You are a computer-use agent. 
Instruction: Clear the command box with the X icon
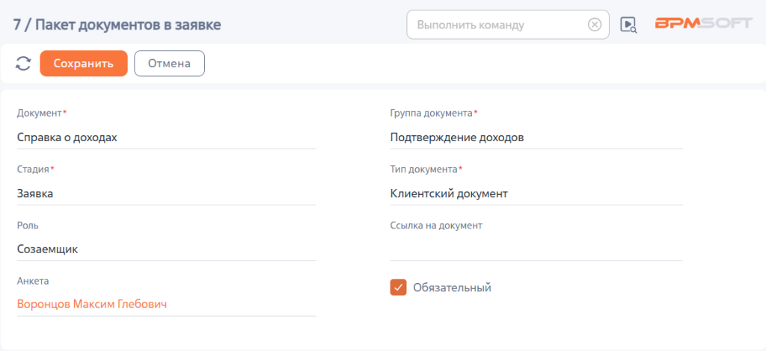pos(594,25)
